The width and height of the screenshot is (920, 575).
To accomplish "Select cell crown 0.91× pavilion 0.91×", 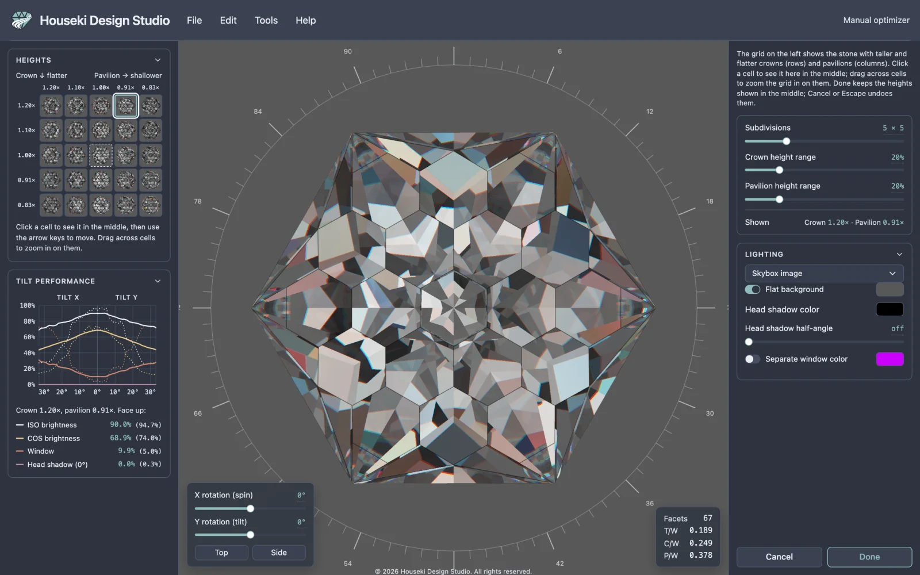I will [x=126, y=180].
